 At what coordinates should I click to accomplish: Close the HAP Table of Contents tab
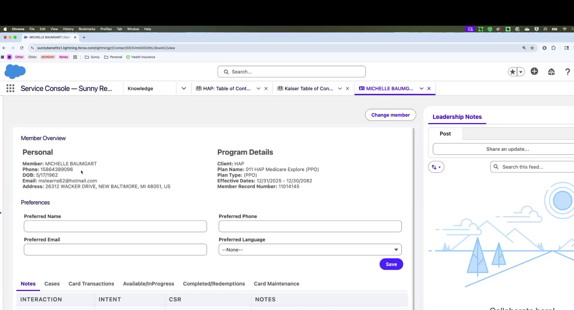(266, 88)
